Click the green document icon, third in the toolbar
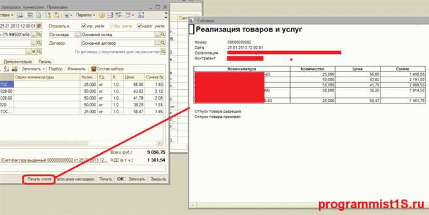429x215 pixels. (x=38, y=15)
